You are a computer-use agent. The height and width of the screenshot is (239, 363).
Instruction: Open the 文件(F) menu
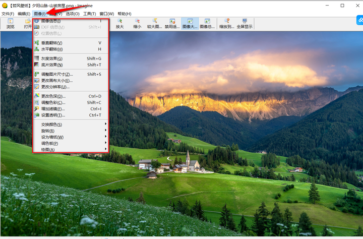coord(8,14)
